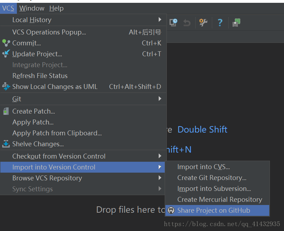Choose Apply Patch from Clipboard...
The image size is (284, 231).
[83, 133]
